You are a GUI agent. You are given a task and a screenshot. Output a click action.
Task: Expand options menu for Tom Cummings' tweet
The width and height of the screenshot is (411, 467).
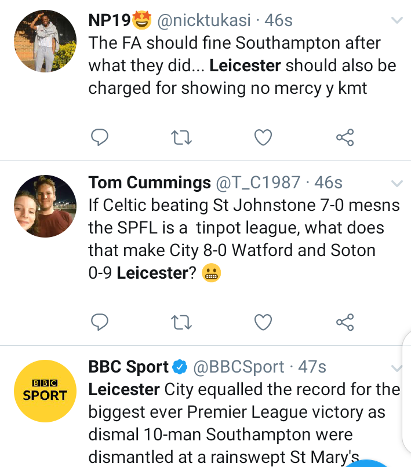click(397, 184)
